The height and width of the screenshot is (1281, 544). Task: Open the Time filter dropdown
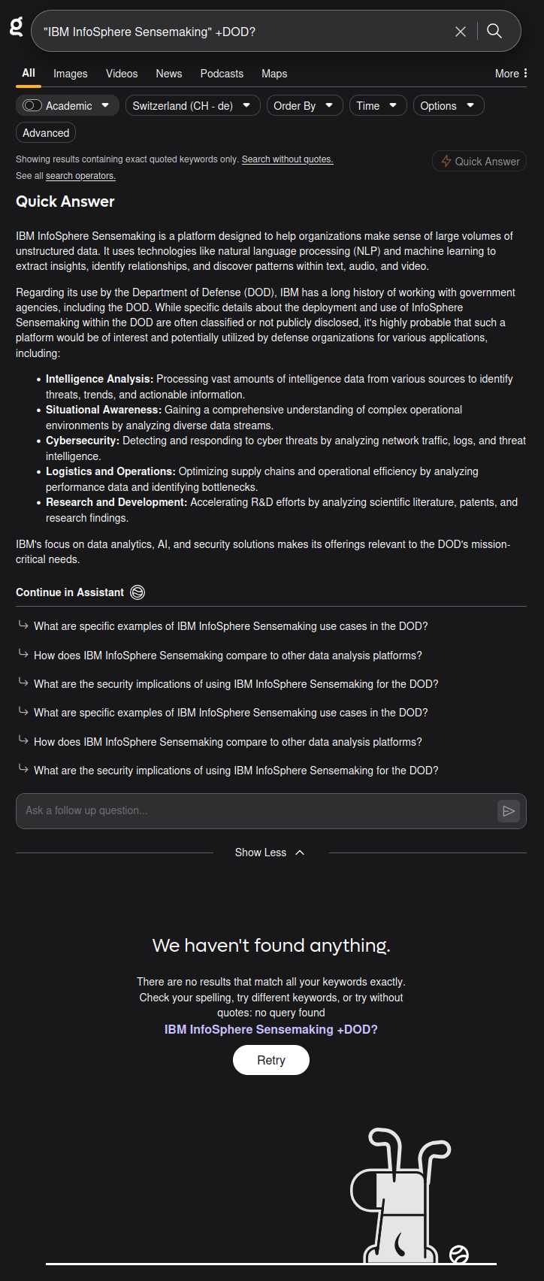(377, 106)
